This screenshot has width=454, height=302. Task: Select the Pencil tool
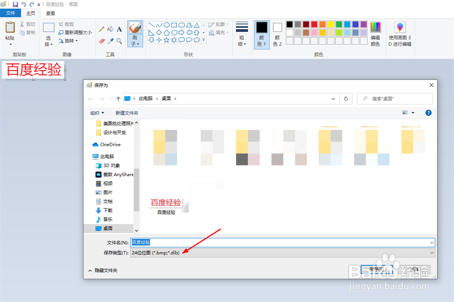pos(101,30)
